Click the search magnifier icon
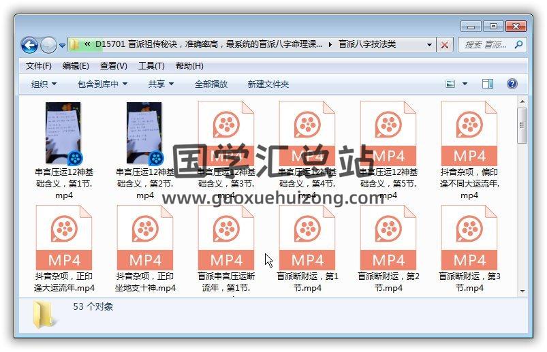 pyautogui.click(x=518, y=45)
